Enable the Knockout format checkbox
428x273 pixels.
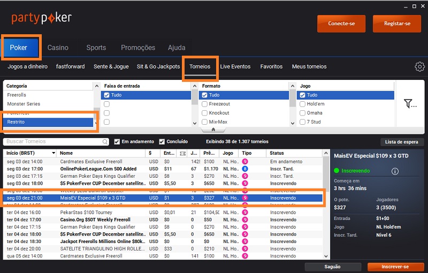tap(204, 113)
